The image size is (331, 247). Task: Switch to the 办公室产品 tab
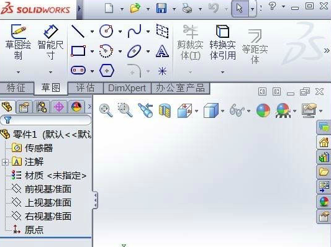tap(180, 88)
